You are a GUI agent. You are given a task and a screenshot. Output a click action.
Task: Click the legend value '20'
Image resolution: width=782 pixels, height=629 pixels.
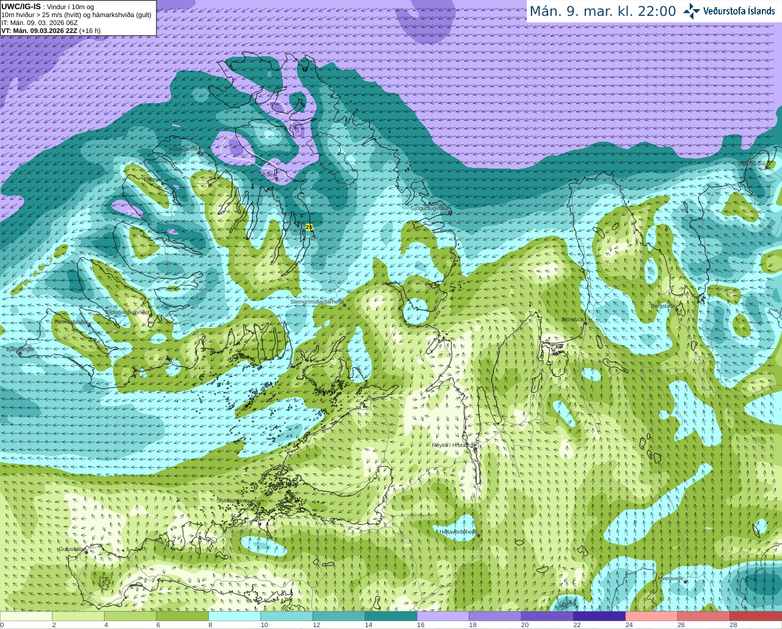pyautogui.click(x=525, y=625)
